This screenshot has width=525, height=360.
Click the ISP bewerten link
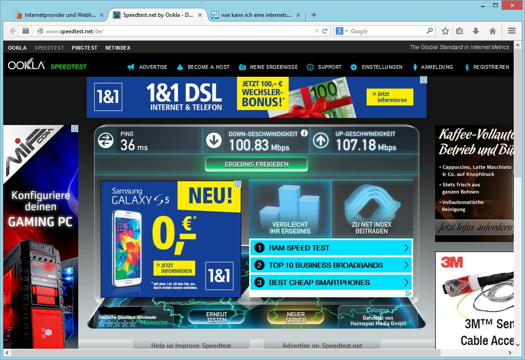point(153,322)
